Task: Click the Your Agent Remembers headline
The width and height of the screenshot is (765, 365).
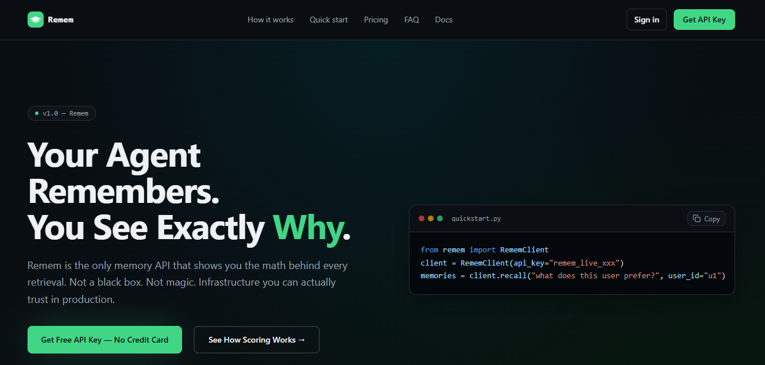Action: click(x=123, y=174)
